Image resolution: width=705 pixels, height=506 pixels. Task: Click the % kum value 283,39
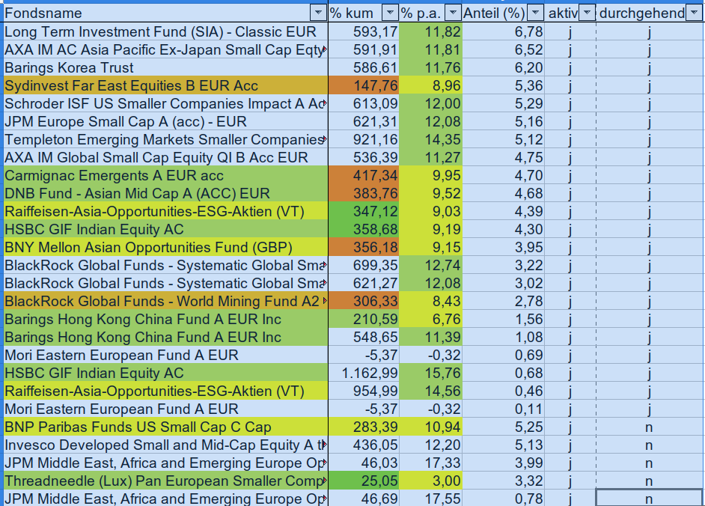[364, 427]
